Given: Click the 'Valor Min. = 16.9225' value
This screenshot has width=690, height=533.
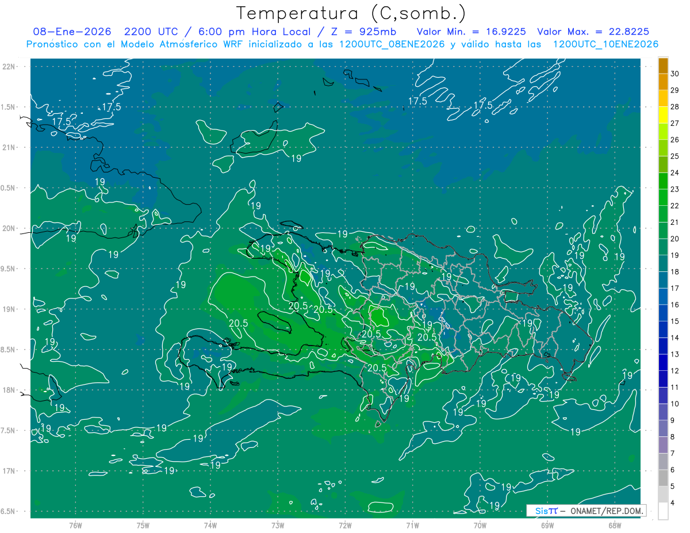Looking at the screenshot, I should tap(471, 32).
